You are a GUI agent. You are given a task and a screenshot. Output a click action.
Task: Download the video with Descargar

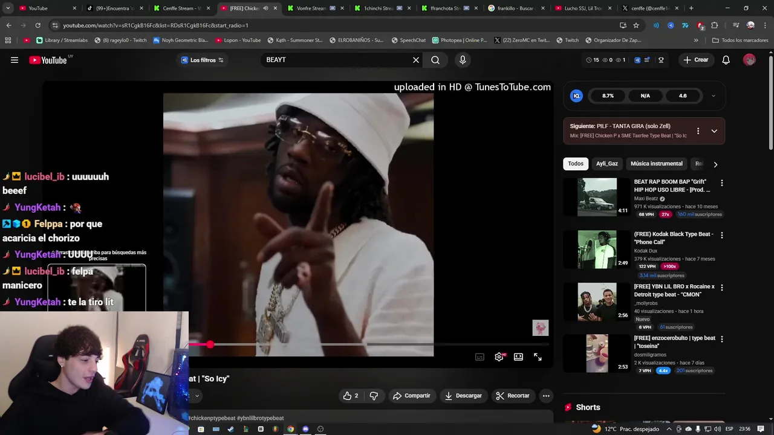pos(463,396)
